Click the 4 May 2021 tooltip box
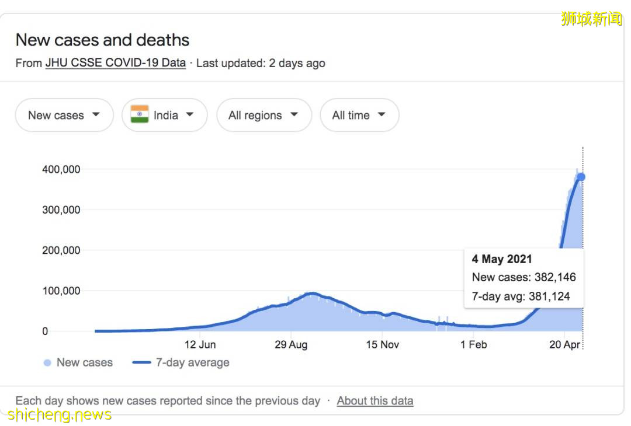Viewport: 631px width, 426px height. tap(523, 277)
